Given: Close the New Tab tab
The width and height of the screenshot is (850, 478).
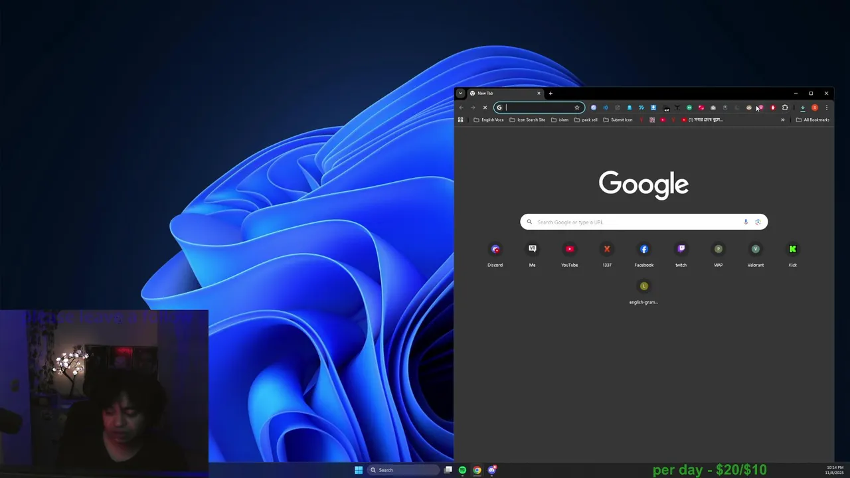Looking at the screenshot, I should [539, 94].
